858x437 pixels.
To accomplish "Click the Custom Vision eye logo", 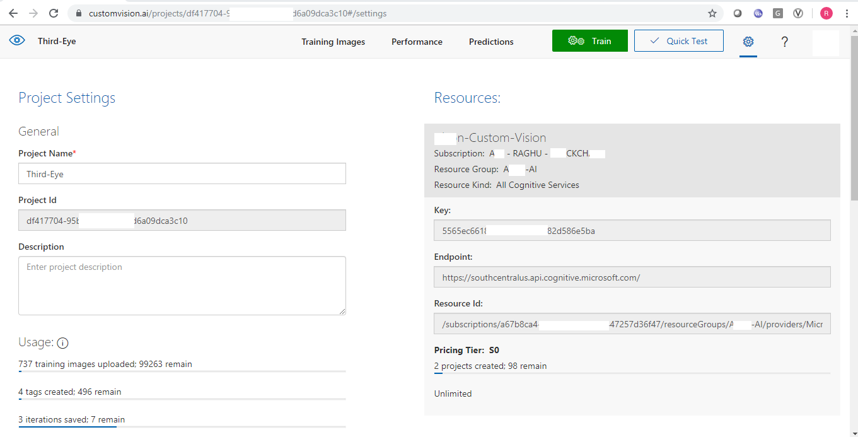I will (x=17, y=41).
